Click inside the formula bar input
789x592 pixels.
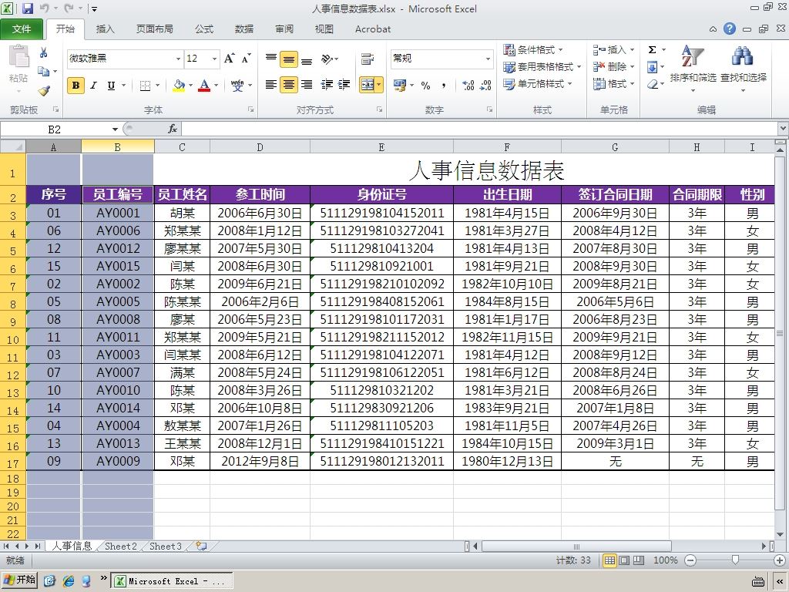(479, 129)
